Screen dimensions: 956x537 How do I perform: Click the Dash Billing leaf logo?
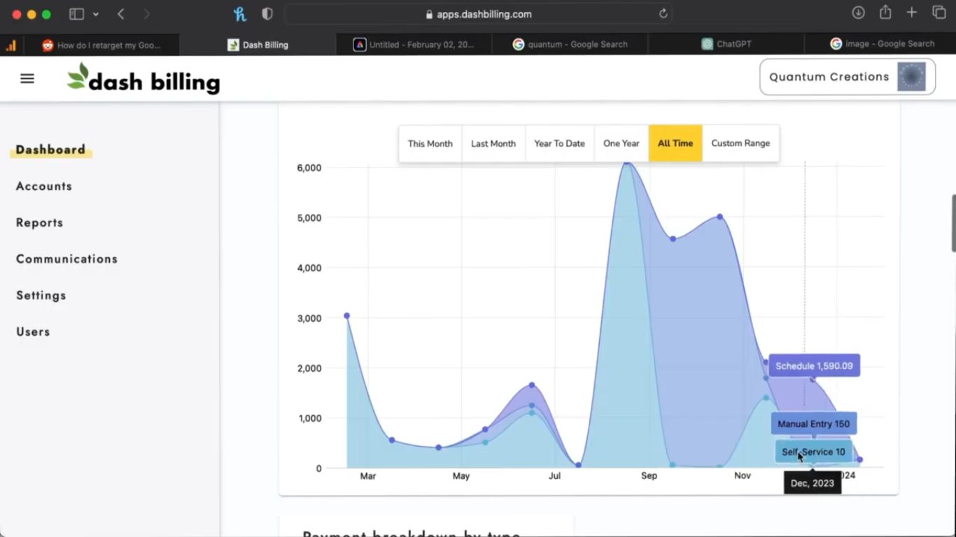[78, 76]
